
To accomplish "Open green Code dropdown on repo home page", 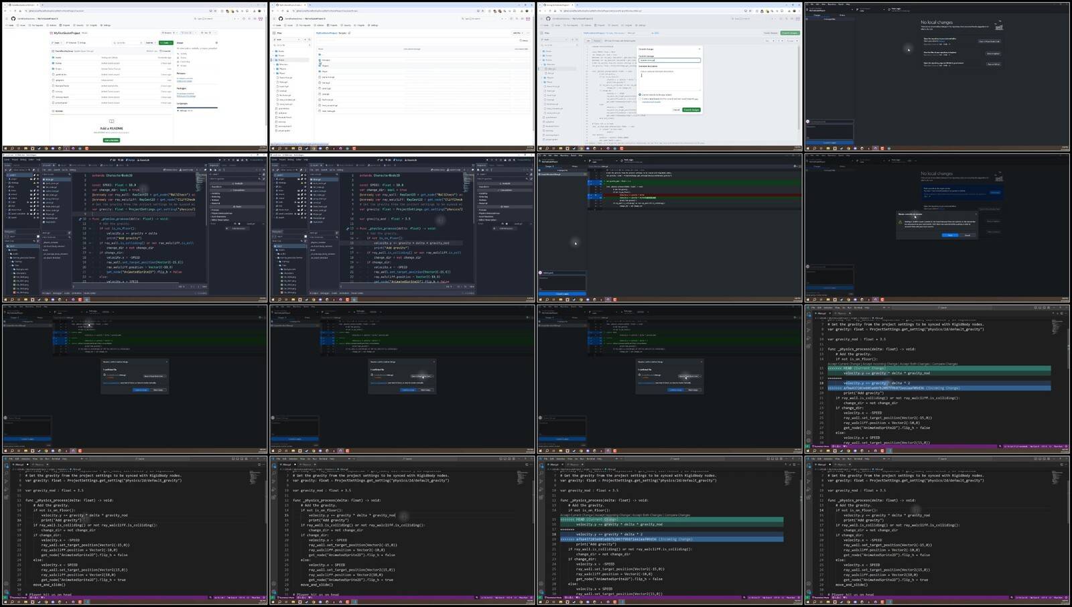I will tap(165, 43).
